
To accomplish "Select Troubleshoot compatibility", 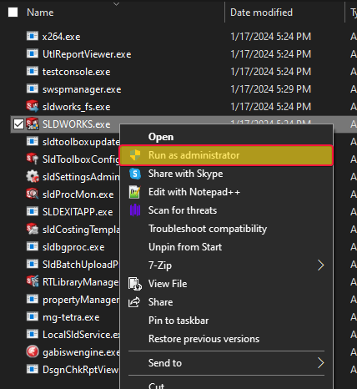I will point(226,229).
